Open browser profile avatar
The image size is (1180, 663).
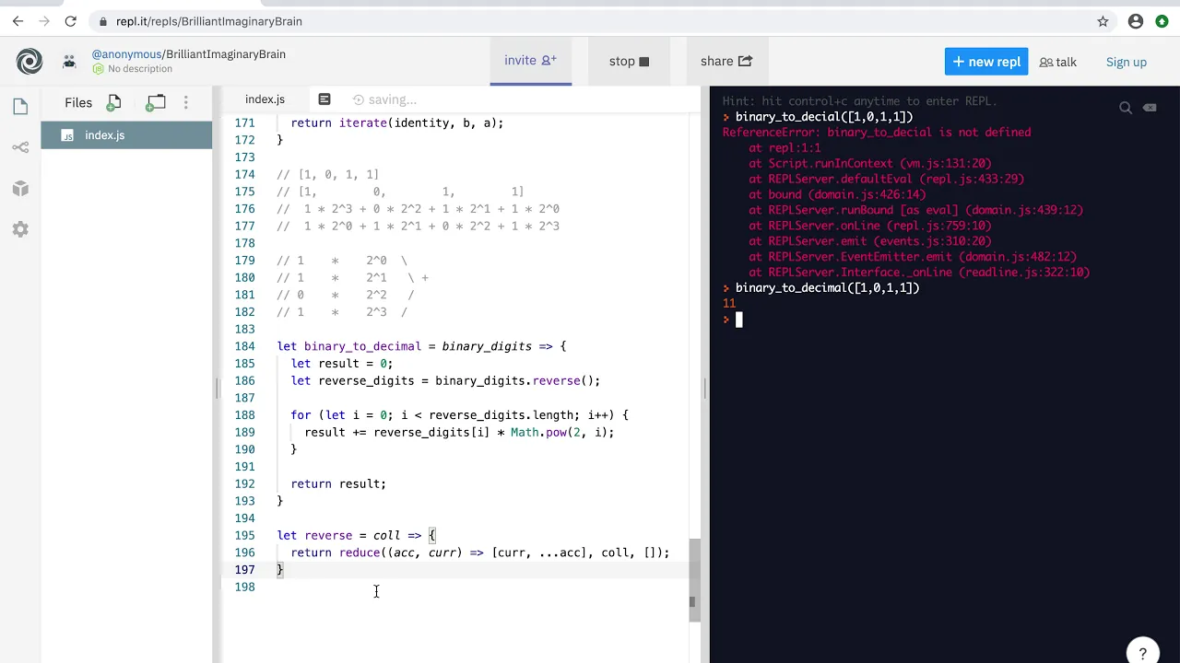[x=1136, y=21]
